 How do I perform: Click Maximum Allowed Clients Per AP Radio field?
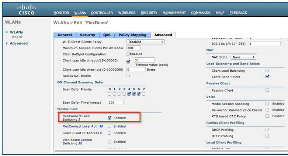click(133, 48)
